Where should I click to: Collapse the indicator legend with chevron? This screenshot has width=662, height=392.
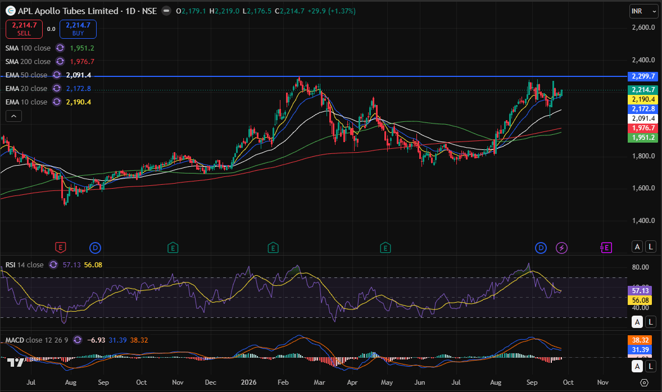click(13, 116)
